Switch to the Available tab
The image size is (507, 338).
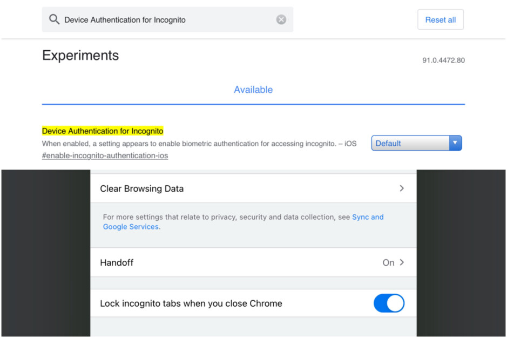253,90
